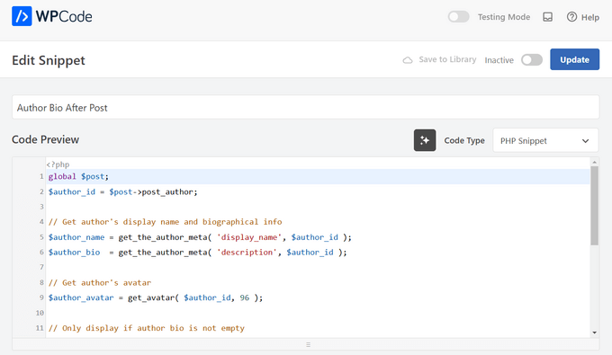This screenshot has height=355, width=612.
Task: Click line number 10 in the gutter
Action: coord(40,313)
